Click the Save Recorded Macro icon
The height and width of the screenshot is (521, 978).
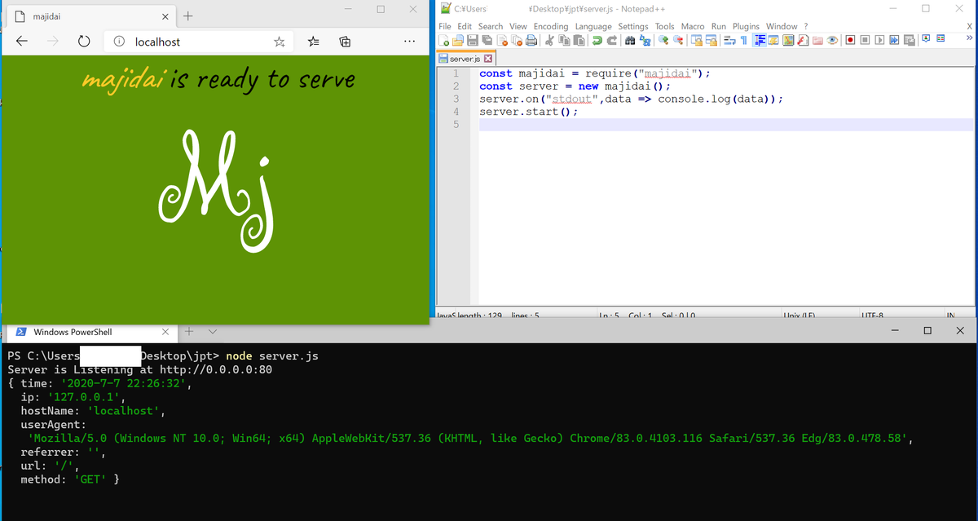909,39
